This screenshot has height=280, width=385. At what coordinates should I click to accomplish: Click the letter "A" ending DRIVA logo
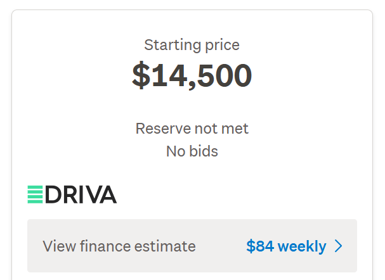108,194
